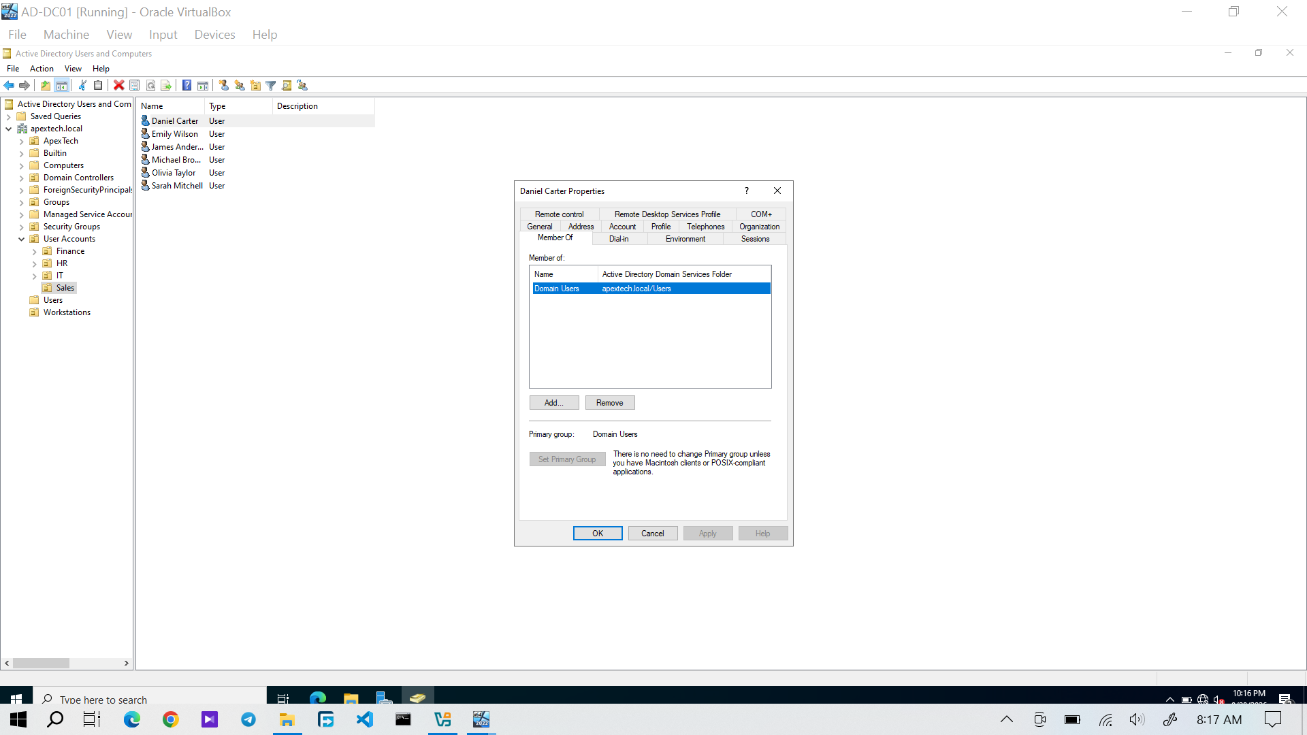
Task: Click the Remove button in Member Of
Action: pyautogui.click(x=610, y=403)
